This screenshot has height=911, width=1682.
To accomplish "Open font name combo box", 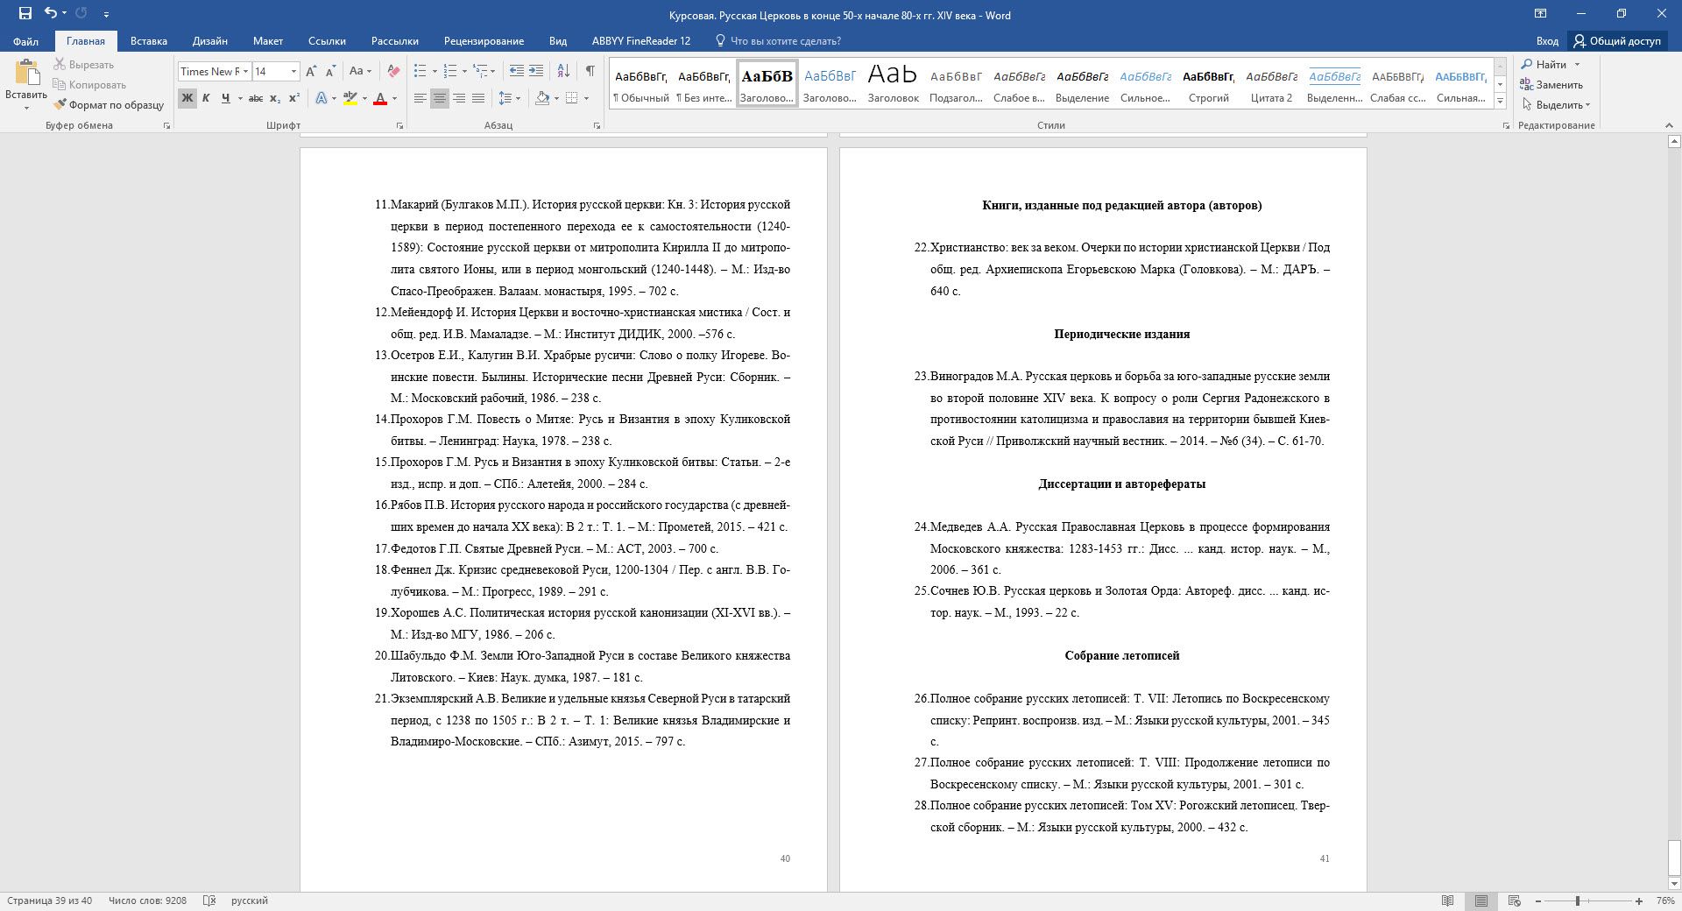I will (215, 72).
